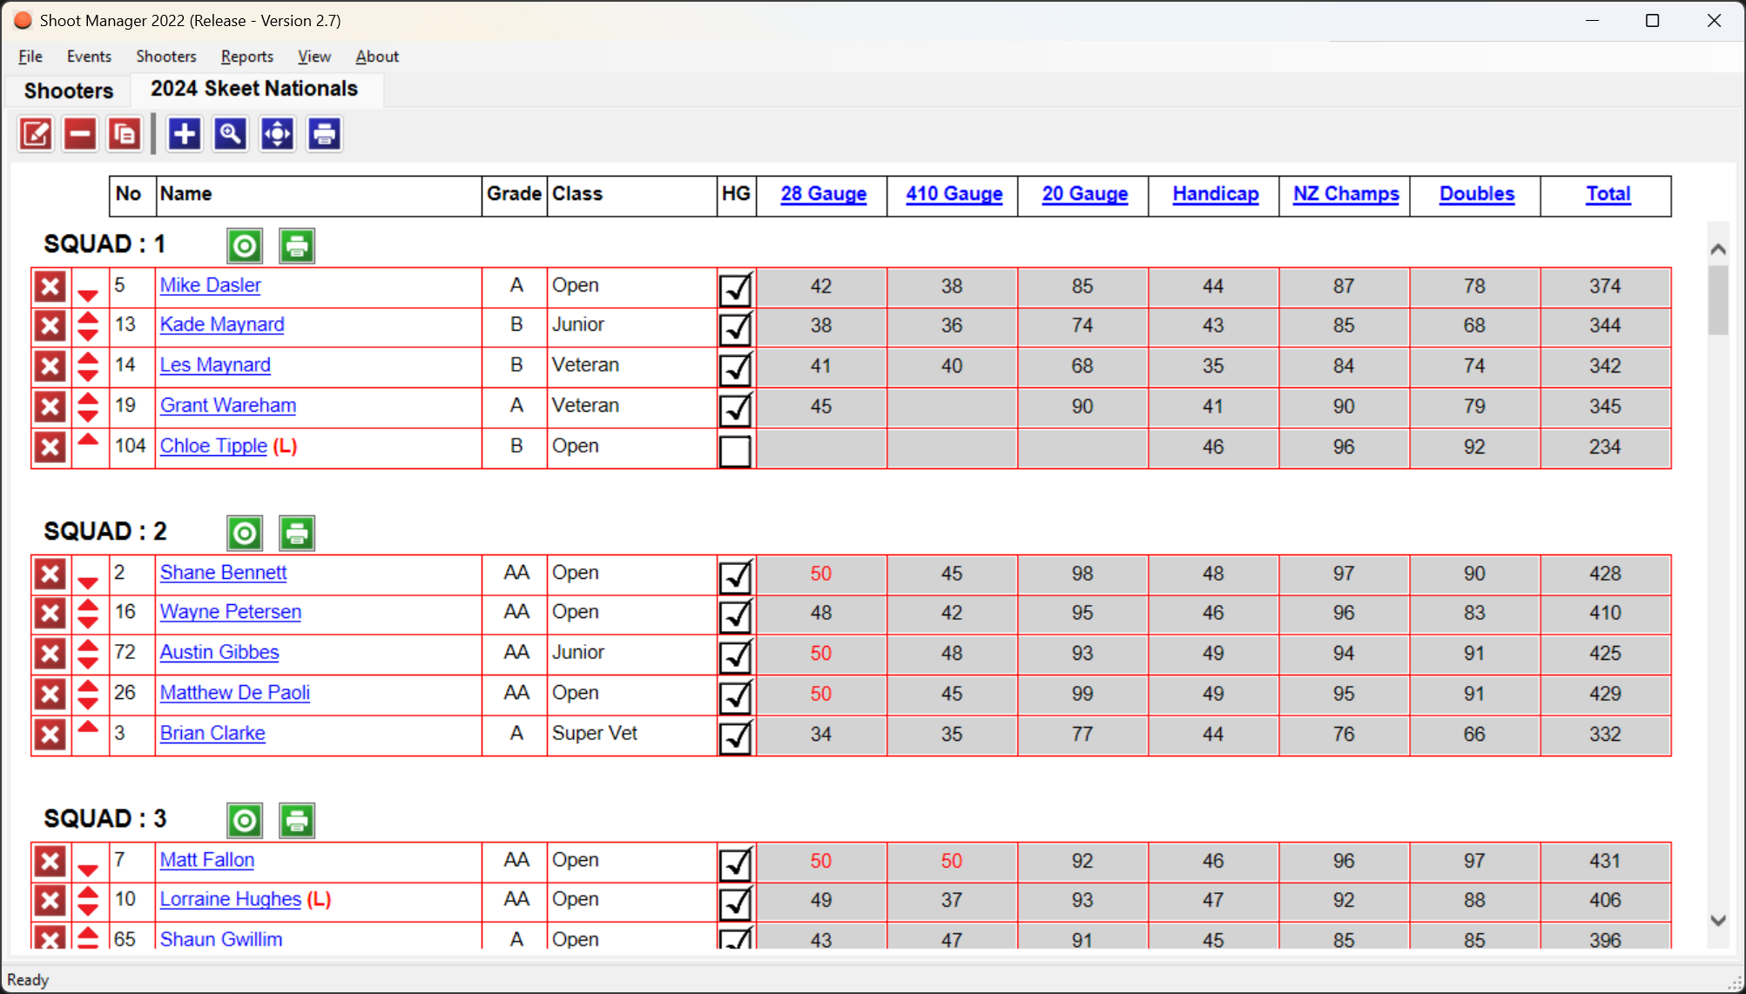Select the 2024 Skeet Nationals tab
Screen dimensions: 1746x994
254,89
